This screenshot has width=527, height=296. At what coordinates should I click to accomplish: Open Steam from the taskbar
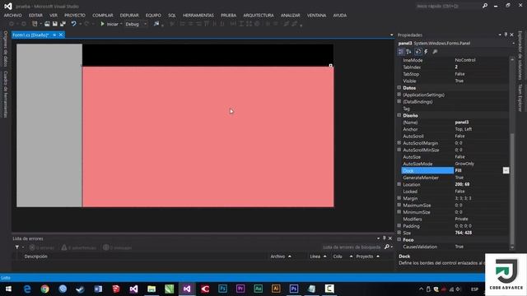(80, 289)
